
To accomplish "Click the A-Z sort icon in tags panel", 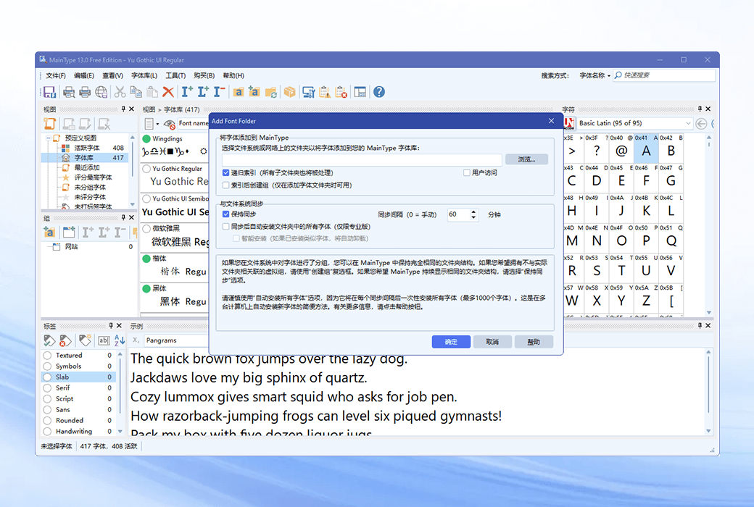I will [x=120, y=340].
